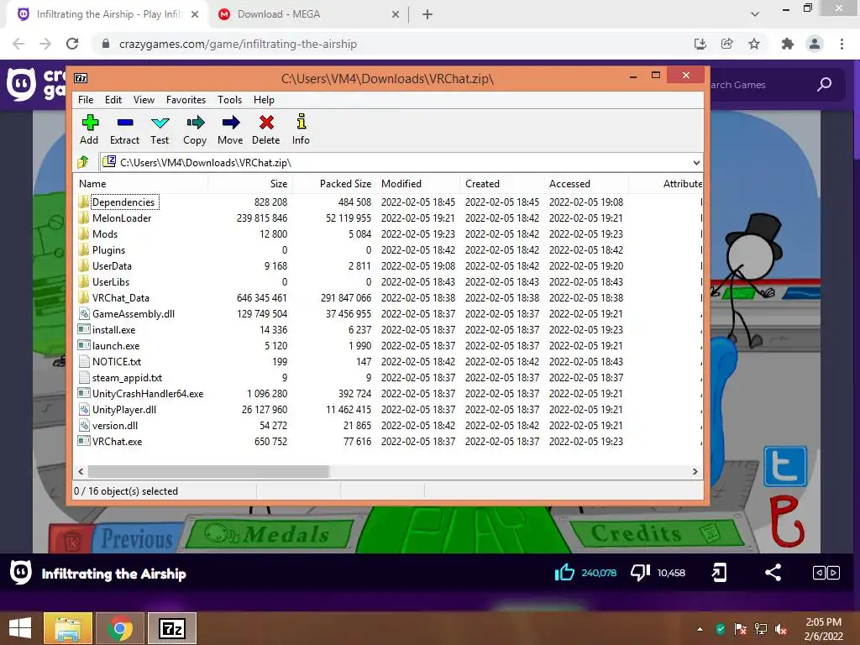This screenshot has height=645, width=860.
Task: Click the Windows Start button
Action: pos(20,628)
